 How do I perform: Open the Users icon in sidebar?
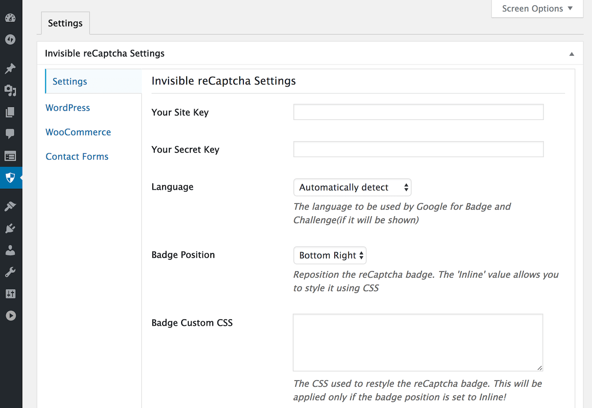[10, 250]
